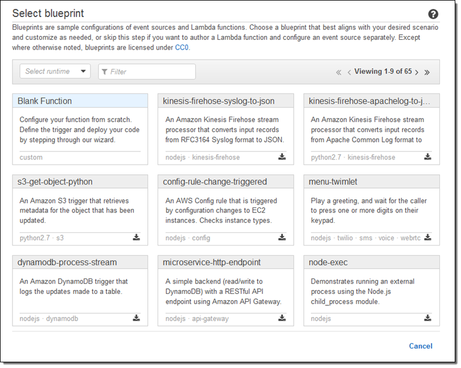Image resolution: width=461 pixels, height=368 pixels.
Task: Choose the node-exec blueprint title
Action: pyautogui.click(x=328, y=262)
